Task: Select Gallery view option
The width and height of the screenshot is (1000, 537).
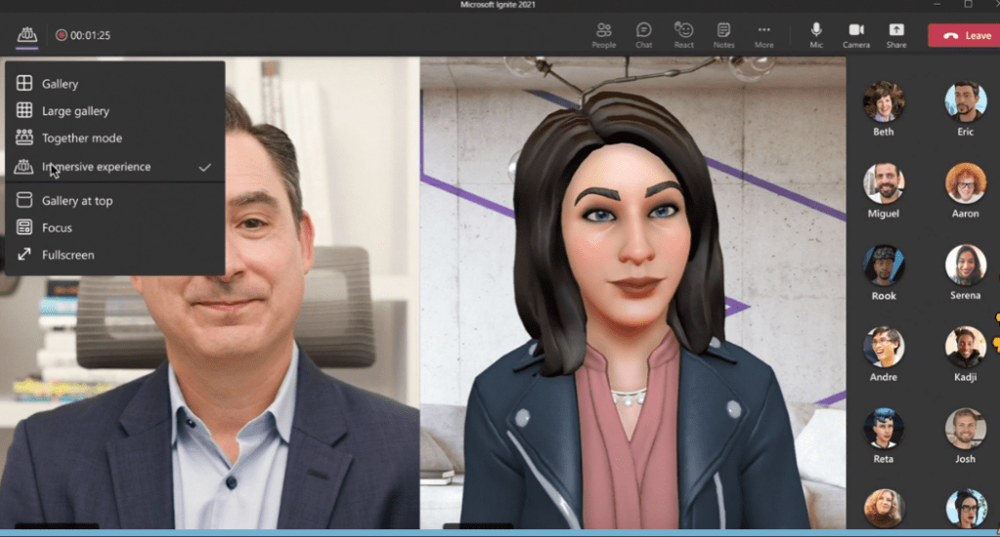Action: tap(60, 84)
